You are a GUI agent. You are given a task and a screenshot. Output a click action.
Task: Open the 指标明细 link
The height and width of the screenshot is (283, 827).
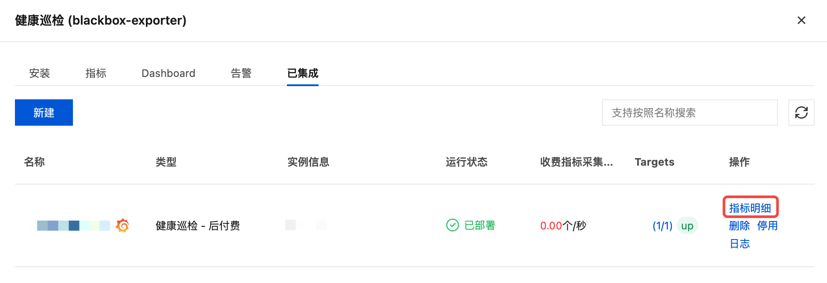pos(750,208)
